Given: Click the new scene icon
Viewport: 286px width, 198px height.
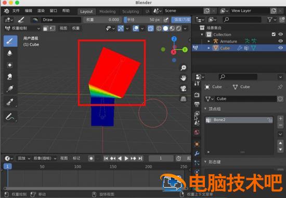Looking at the screenshot, I should tap(206, 11).
